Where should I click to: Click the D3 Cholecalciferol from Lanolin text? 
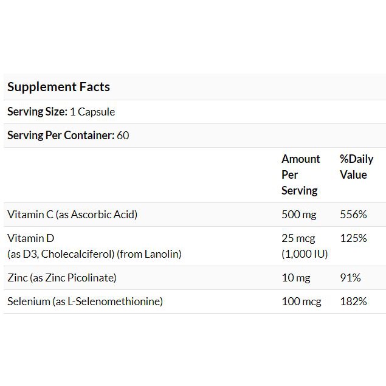(x=94, y=254)
